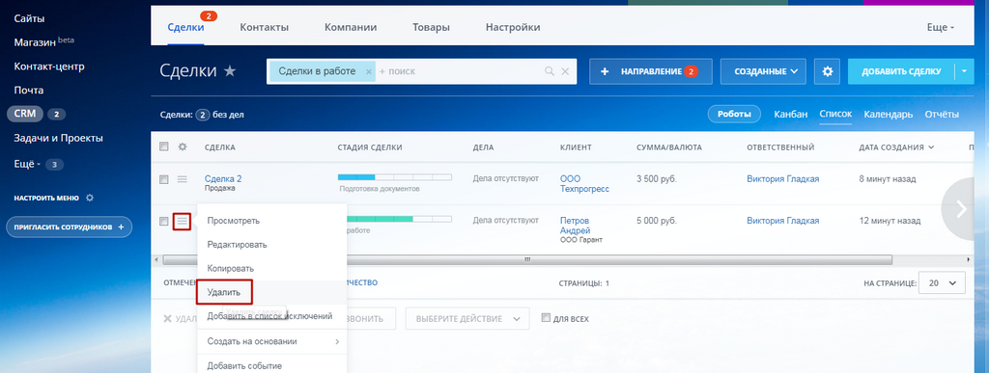Open the На странице 20 dropdown
989x373 pixels.
point(943,283)
